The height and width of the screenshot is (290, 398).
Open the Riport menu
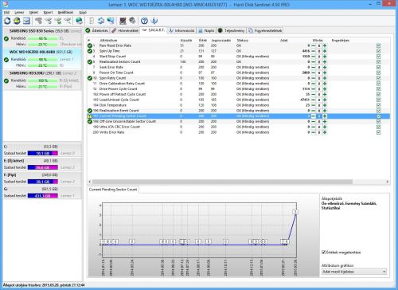click(48, 12)
